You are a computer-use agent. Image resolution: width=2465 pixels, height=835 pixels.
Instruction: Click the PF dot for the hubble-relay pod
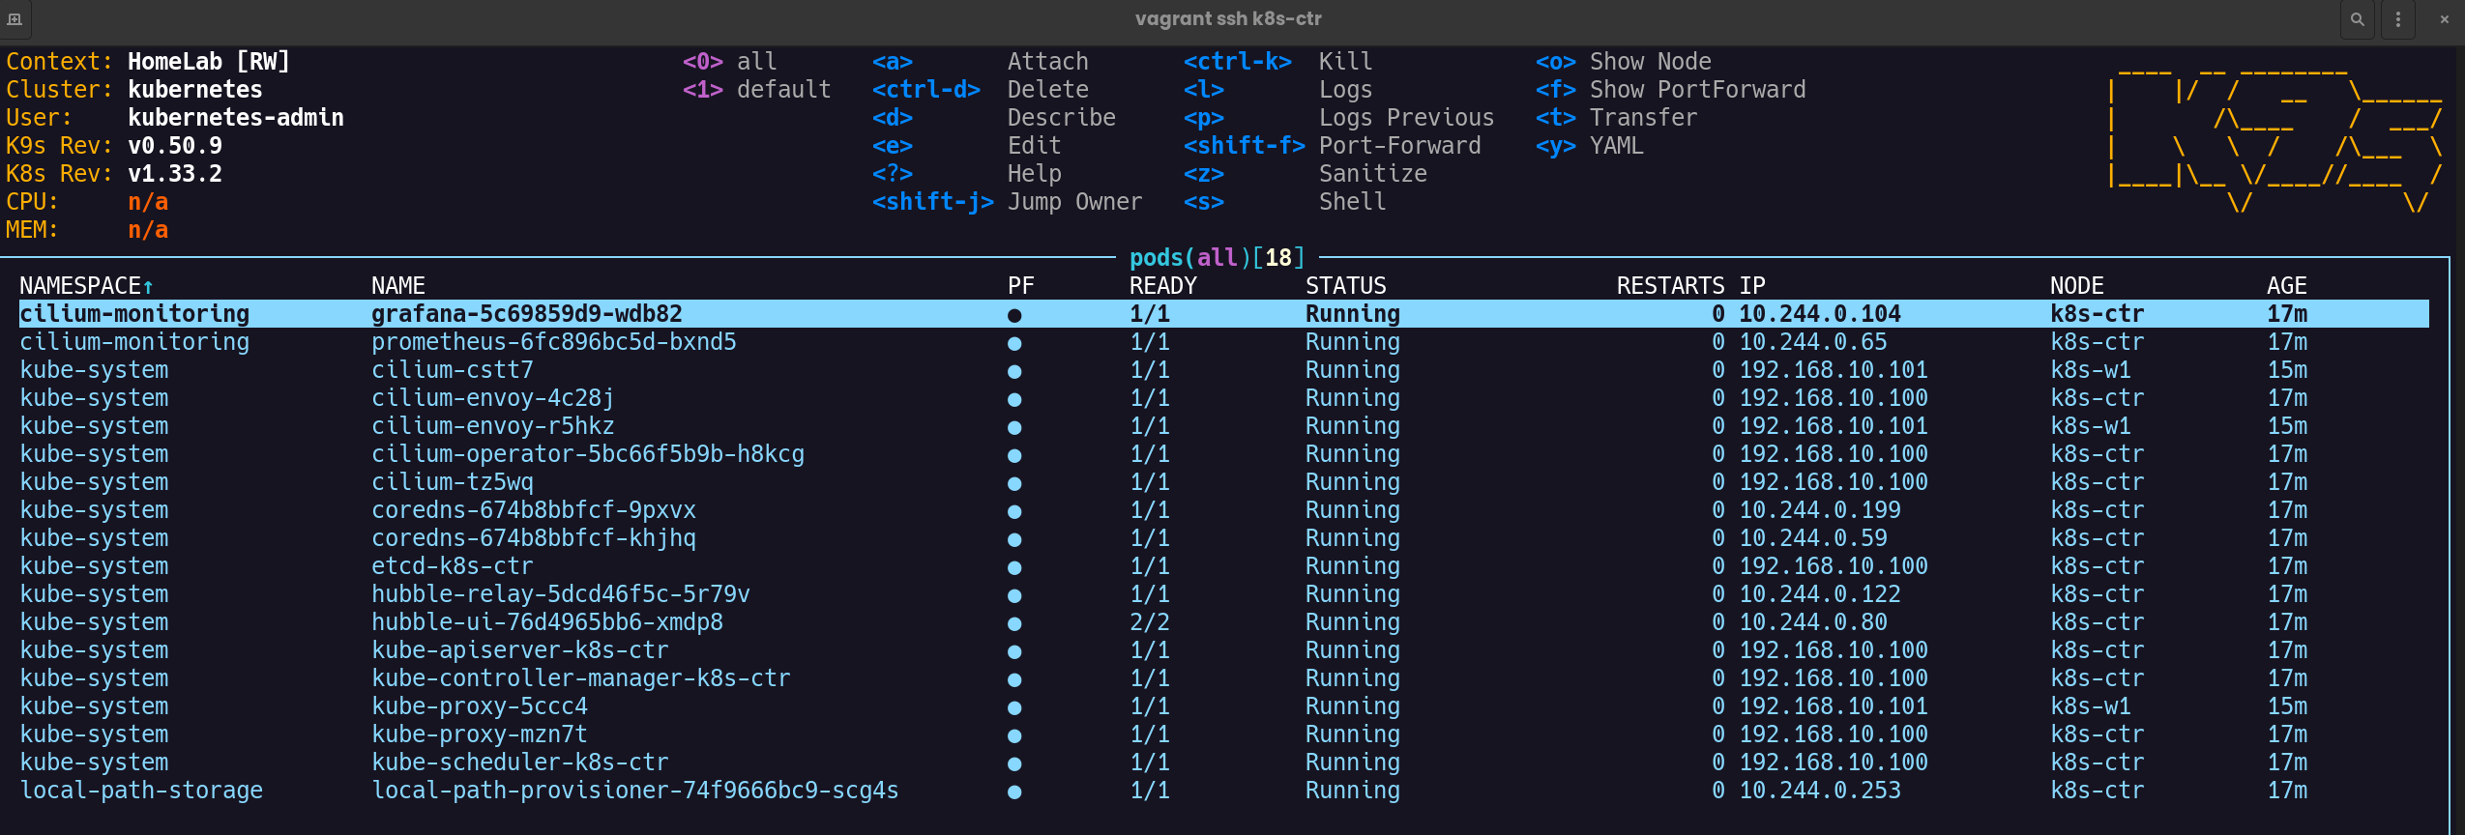[x=1014, y=595]
